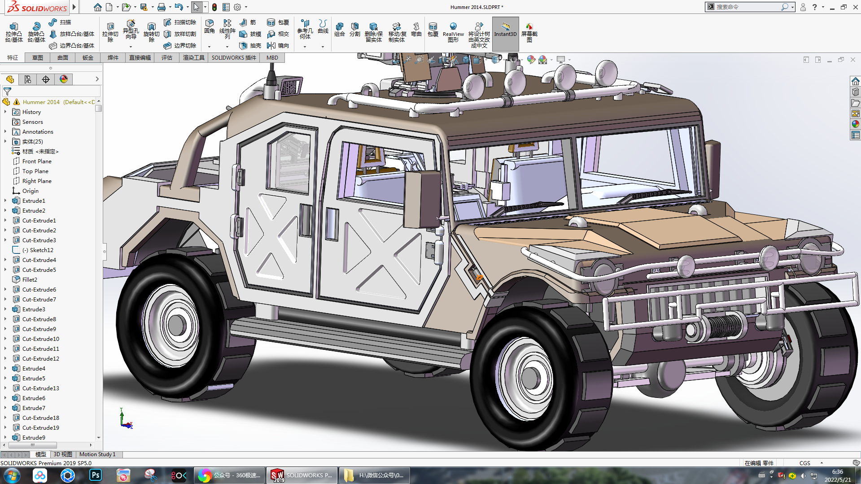This screenshot has width=861, height=484.
Task: Select the Shell (抽壳) tool
Action: point(250,45)
